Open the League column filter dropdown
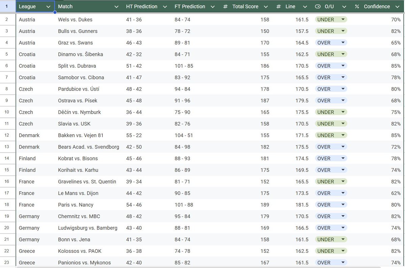The height and width of the screenshot is (268, 405). point(48,7)
